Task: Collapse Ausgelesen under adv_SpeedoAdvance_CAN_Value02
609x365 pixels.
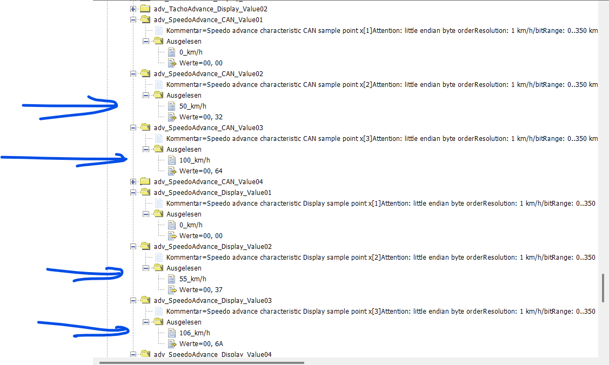Action: pos(146,96)
